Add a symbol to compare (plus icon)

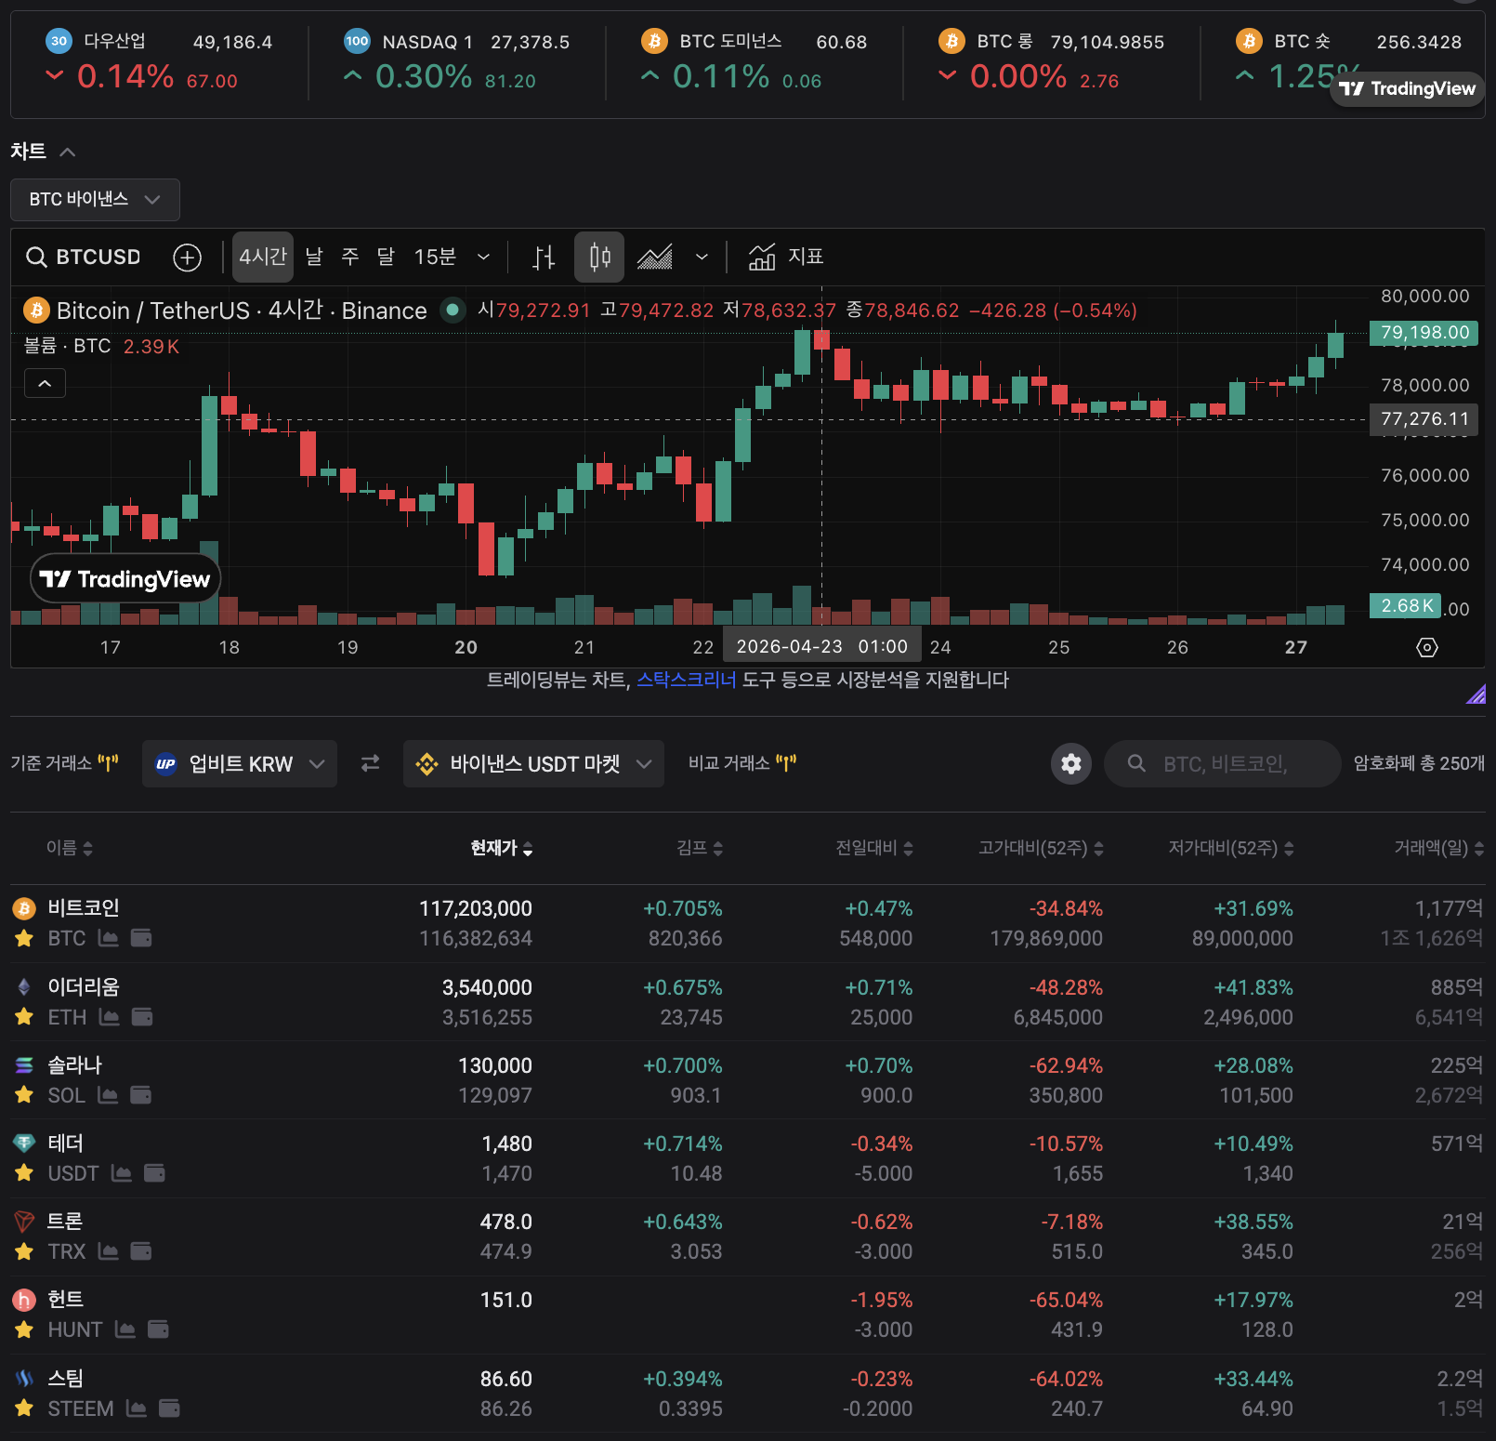coord(188,258)
